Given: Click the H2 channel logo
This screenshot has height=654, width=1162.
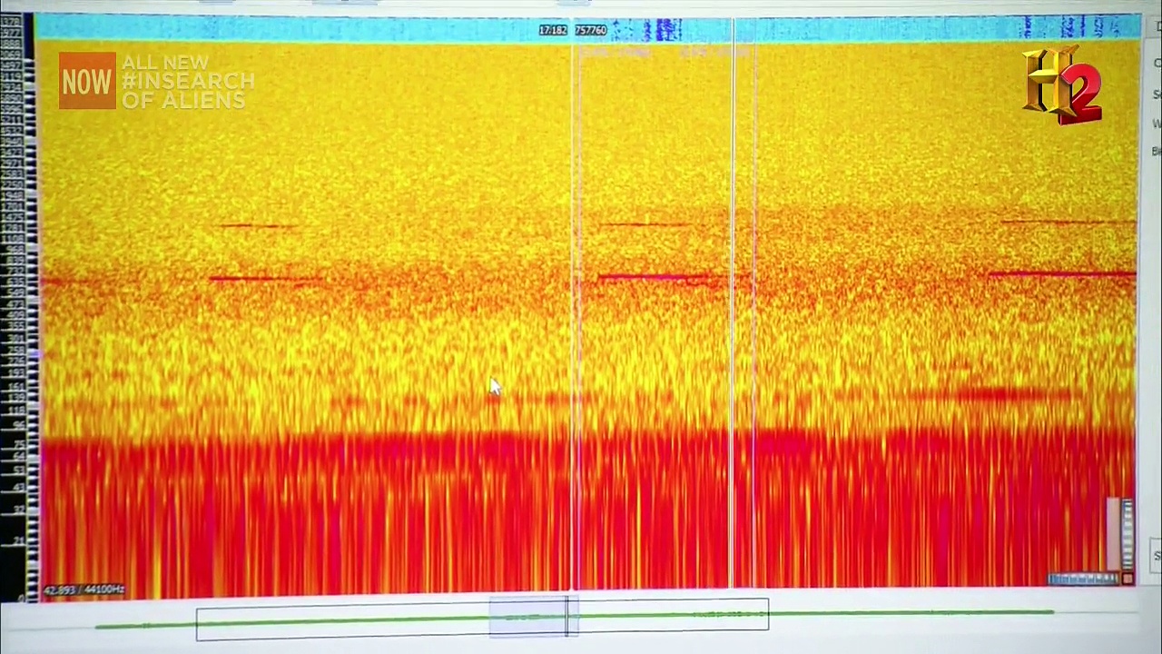Looking at the screenshot, I should (x=1062, y=85).
